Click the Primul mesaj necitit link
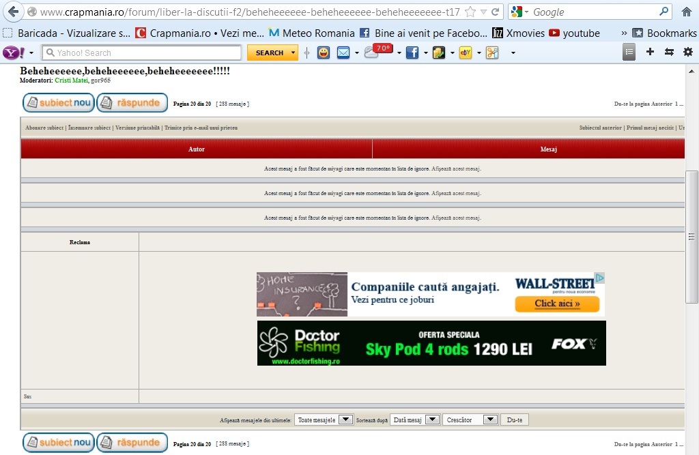The width and height of the screenshot is (699, 455). tap(650, 128)
